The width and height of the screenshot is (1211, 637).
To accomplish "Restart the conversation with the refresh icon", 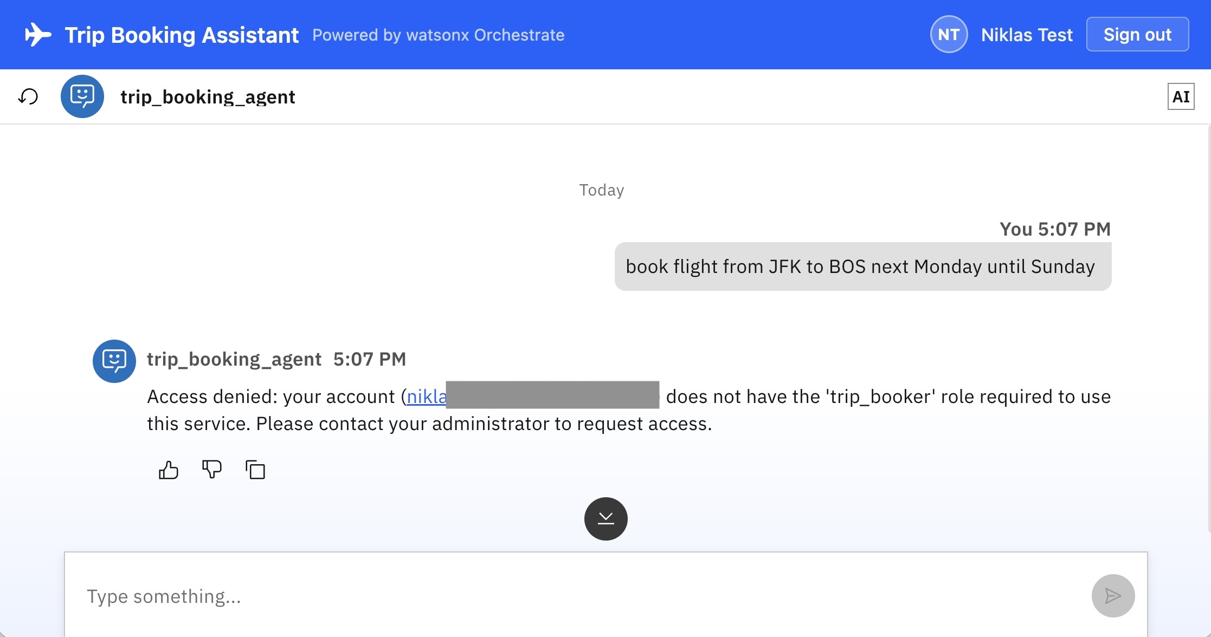I will (28, 97).
